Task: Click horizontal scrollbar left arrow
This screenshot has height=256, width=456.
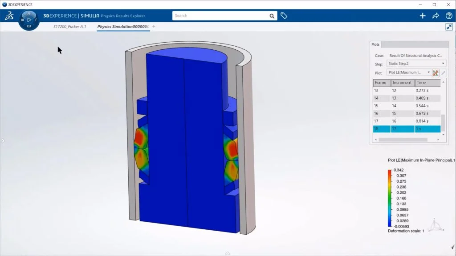Action: pos(376,140)
